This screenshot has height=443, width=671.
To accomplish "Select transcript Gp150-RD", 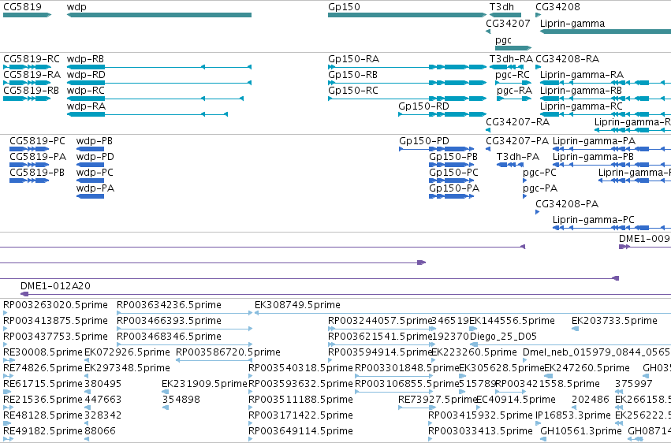I will [442, 114].
